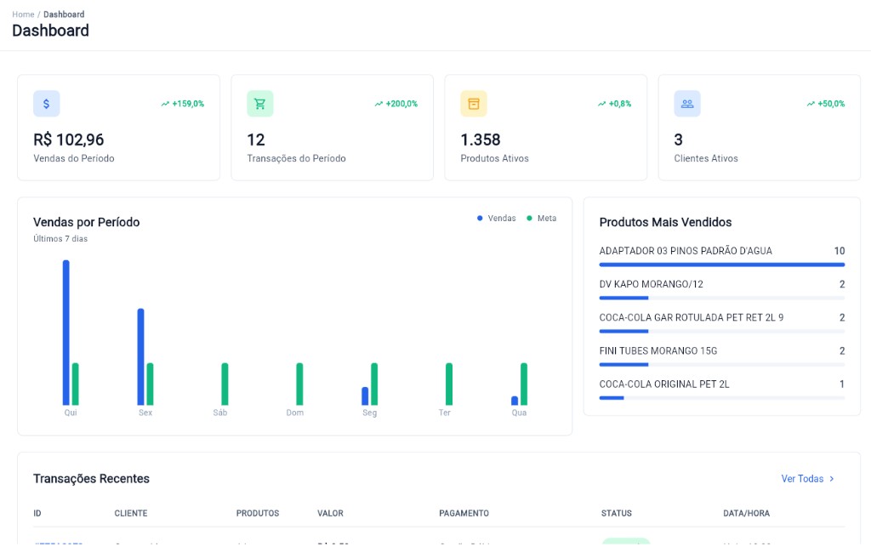Click the archive box products icon

473,104
